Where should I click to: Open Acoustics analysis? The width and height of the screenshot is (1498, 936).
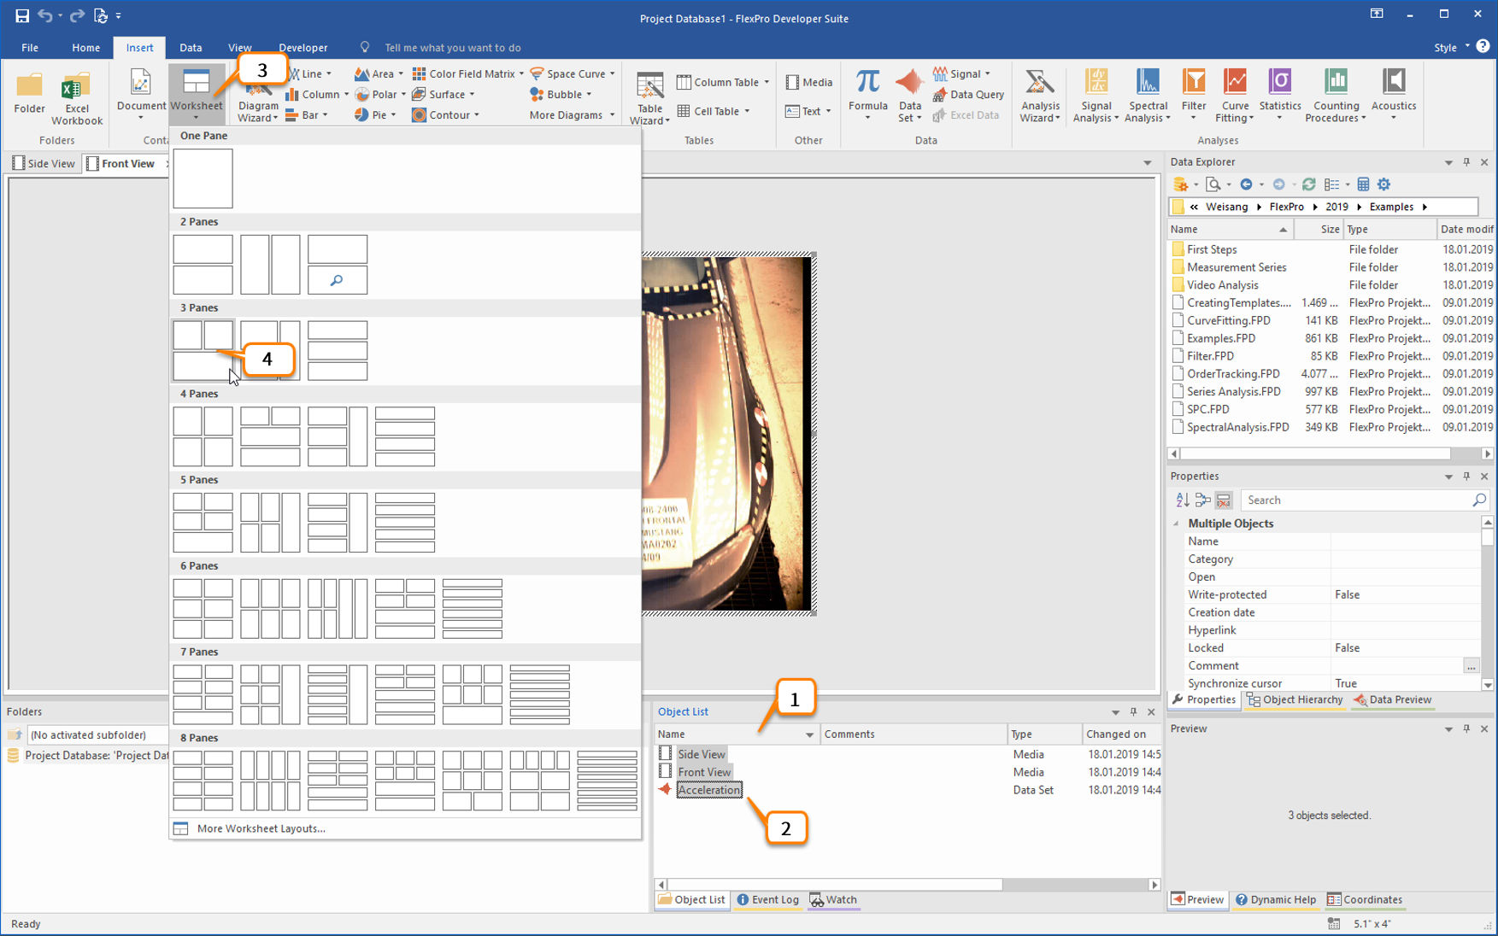(1394, 94)
